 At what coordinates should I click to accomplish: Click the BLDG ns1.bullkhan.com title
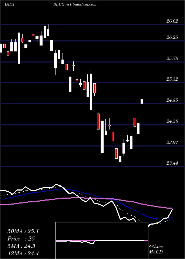[x=75, y=4]
